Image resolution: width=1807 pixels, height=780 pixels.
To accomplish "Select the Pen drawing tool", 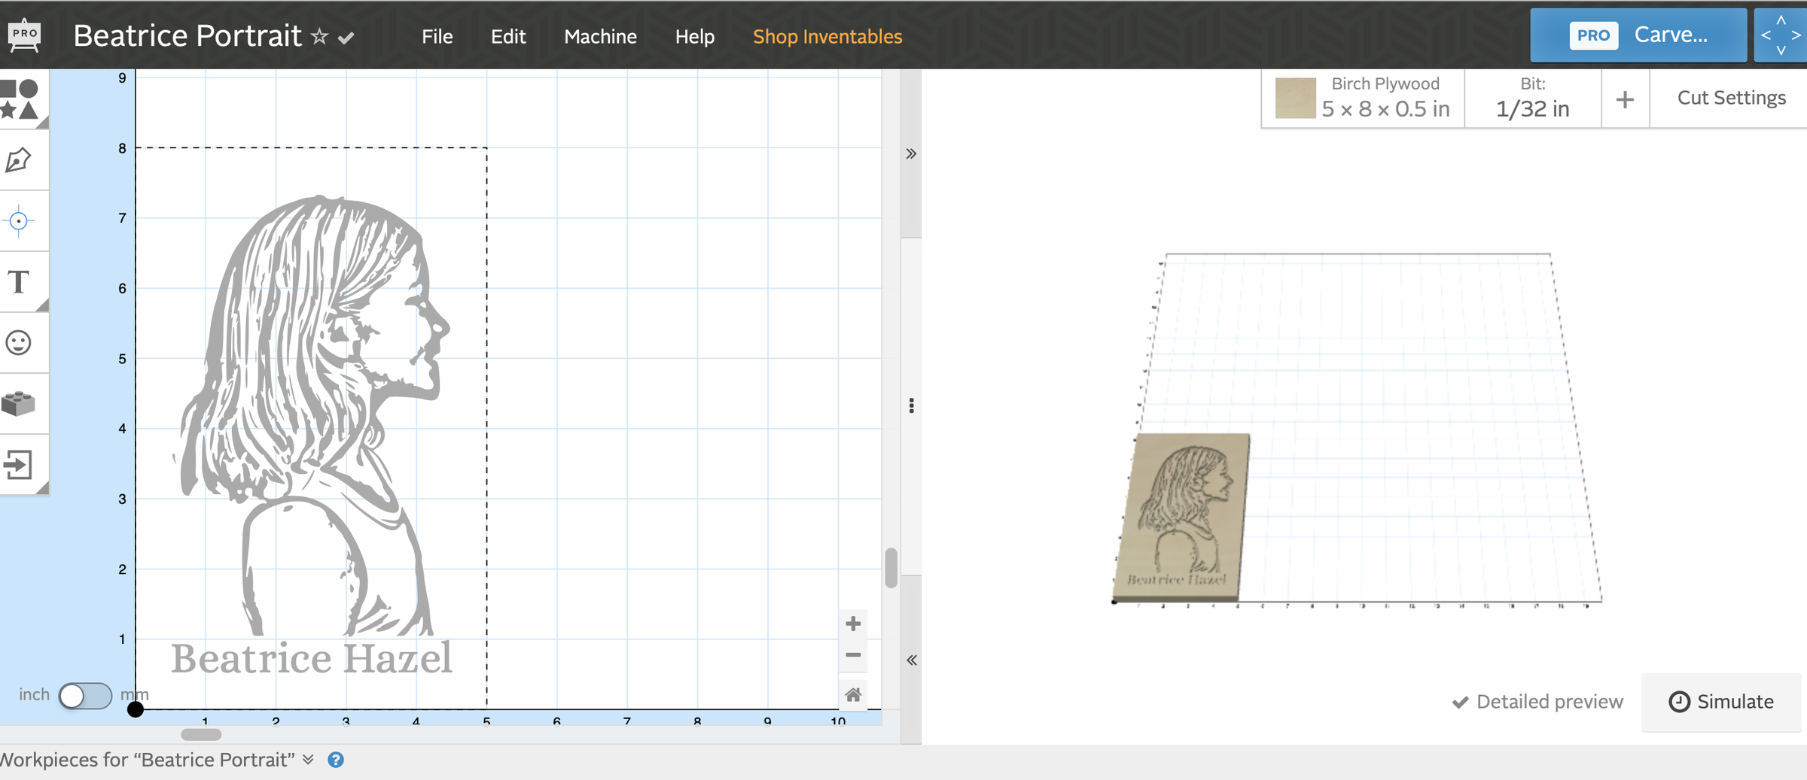I will (19, 160).
